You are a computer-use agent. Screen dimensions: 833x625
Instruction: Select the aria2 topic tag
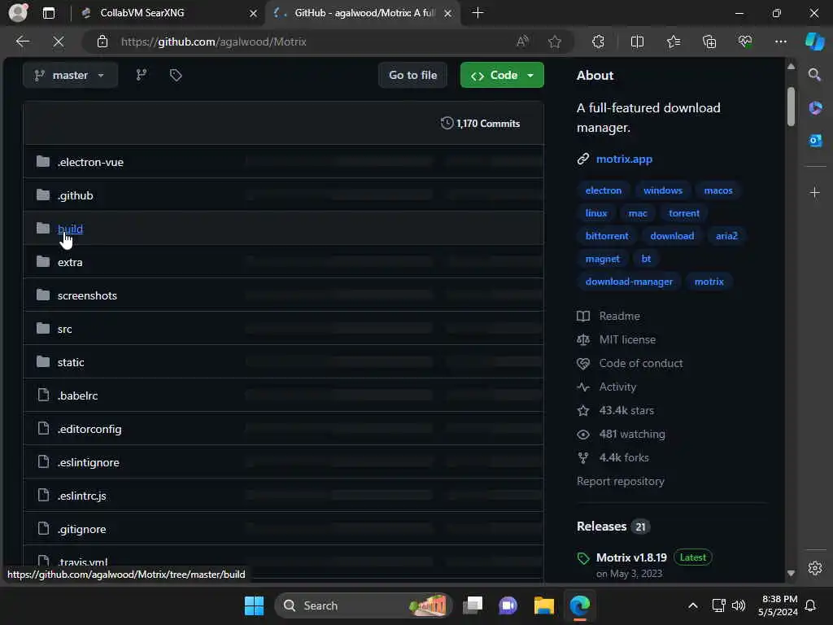pos(726,236)
